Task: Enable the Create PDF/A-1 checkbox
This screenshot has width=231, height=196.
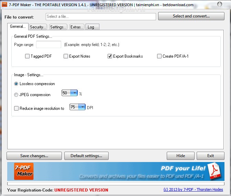Action: (159, 56)
